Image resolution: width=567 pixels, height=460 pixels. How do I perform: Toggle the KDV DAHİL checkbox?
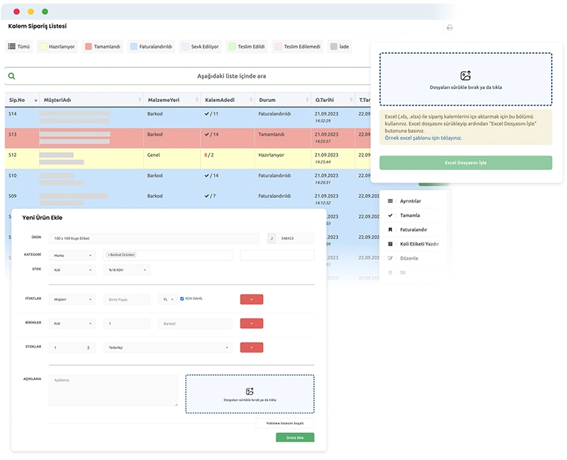pyautogui.click(x=182, y=299)
